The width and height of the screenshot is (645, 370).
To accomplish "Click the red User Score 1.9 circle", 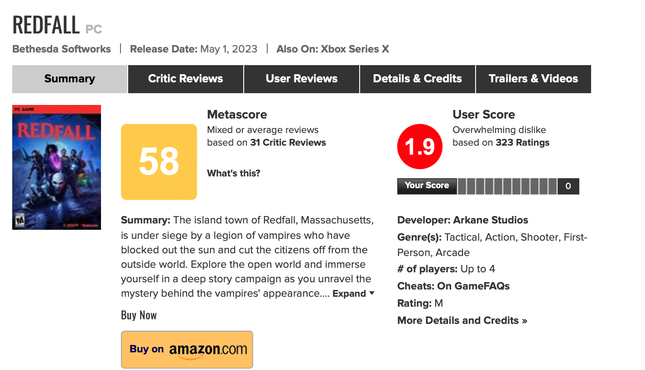I will [x=419, y=147].
